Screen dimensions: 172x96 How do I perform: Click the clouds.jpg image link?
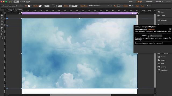[x=151, y=29]
